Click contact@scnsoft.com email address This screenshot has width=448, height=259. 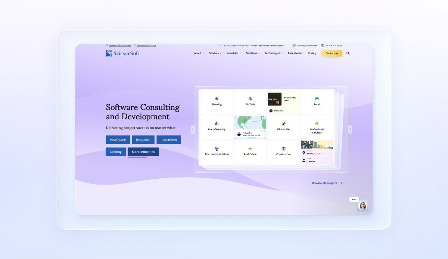307,46
